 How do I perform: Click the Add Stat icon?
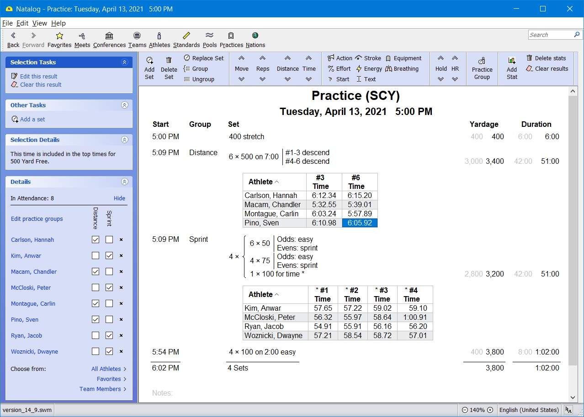512,68
